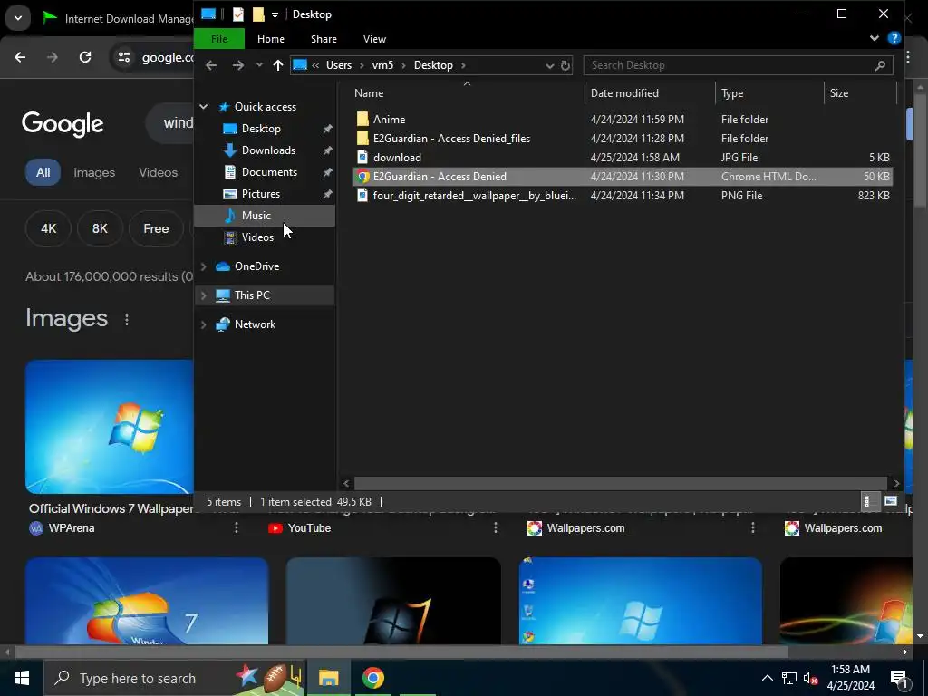Click Users in the address path
Image resolution: width=928 pixels, height=696 pixels.
pos(339,65)
